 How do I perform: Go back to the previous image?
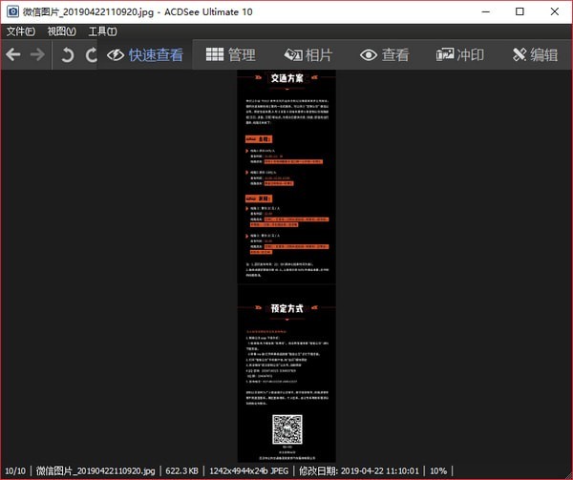(x=13, y=54)
